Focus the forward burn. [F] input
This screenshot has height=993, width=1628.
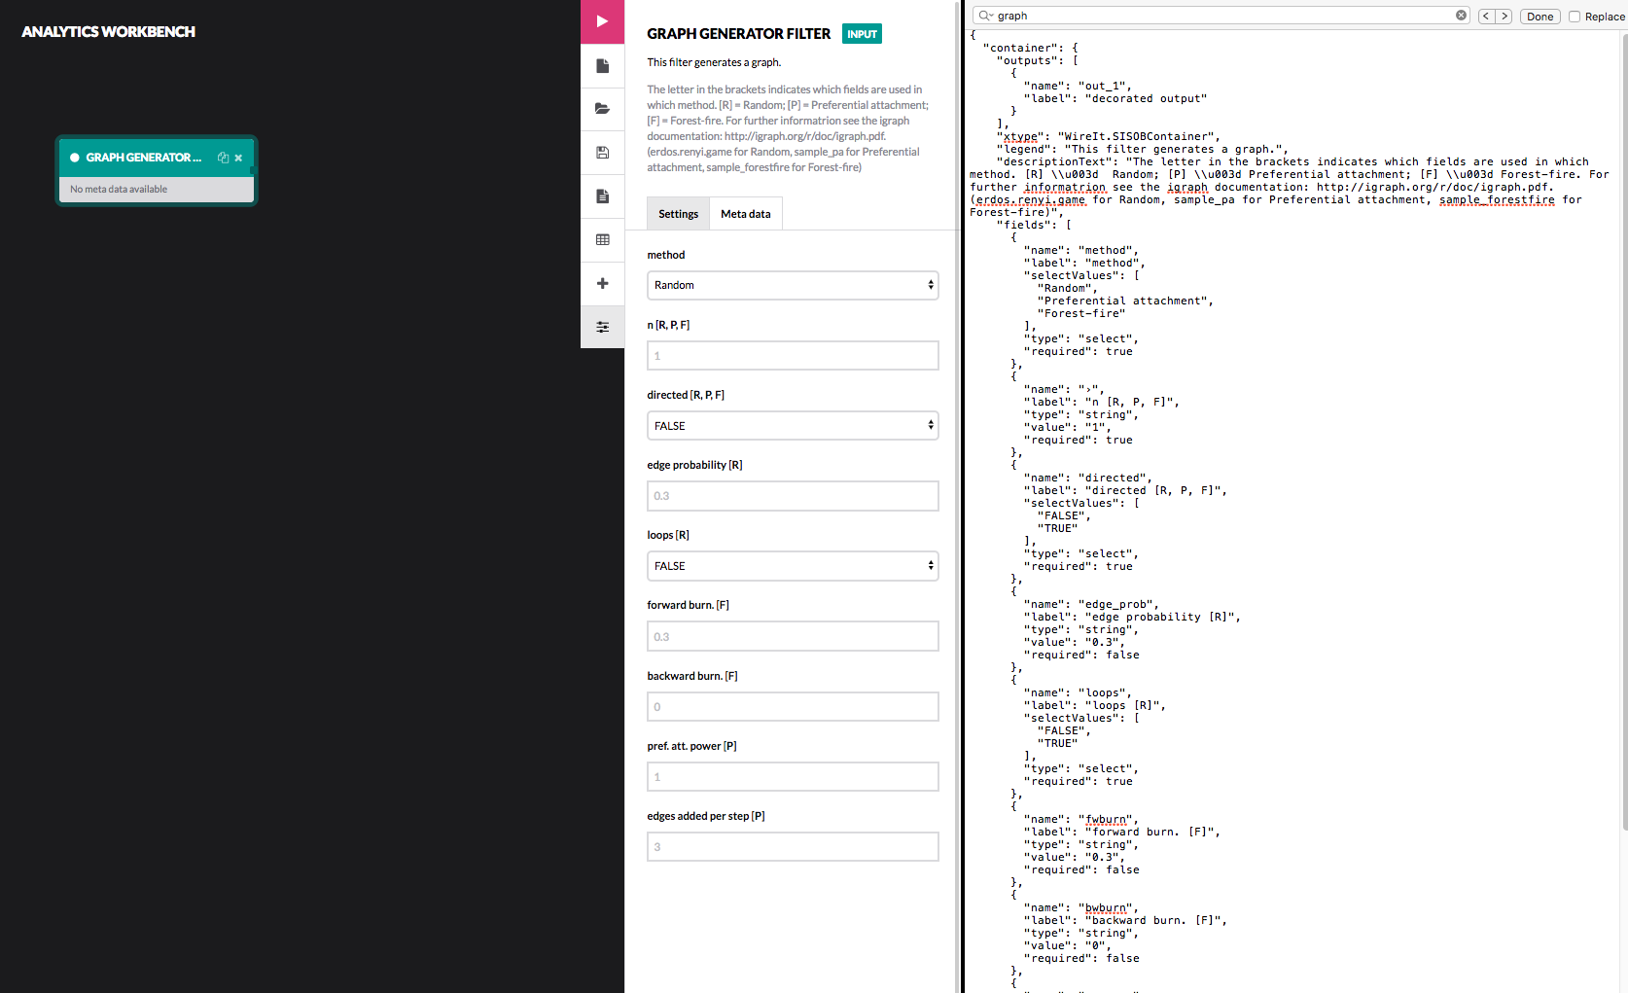coord(793,636)
